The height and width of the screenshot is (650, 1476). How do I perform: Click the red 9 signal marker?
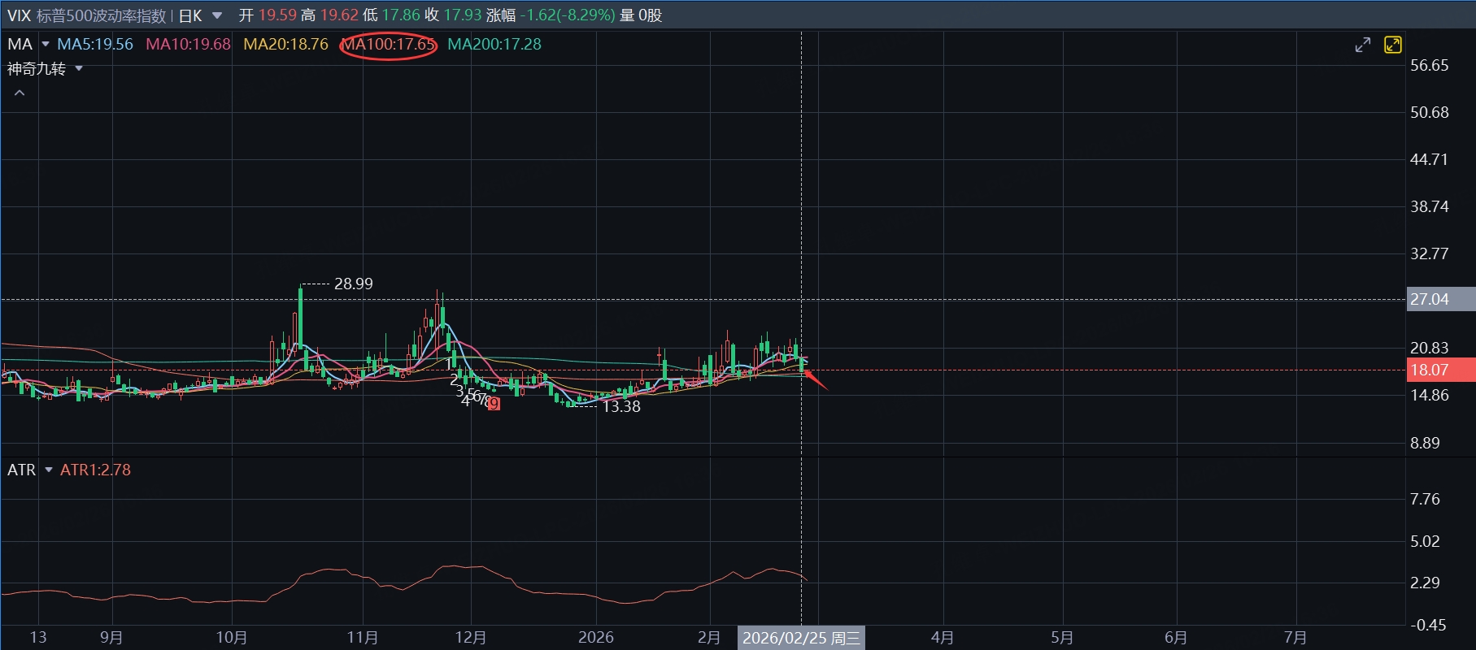(x=494, y=403)
